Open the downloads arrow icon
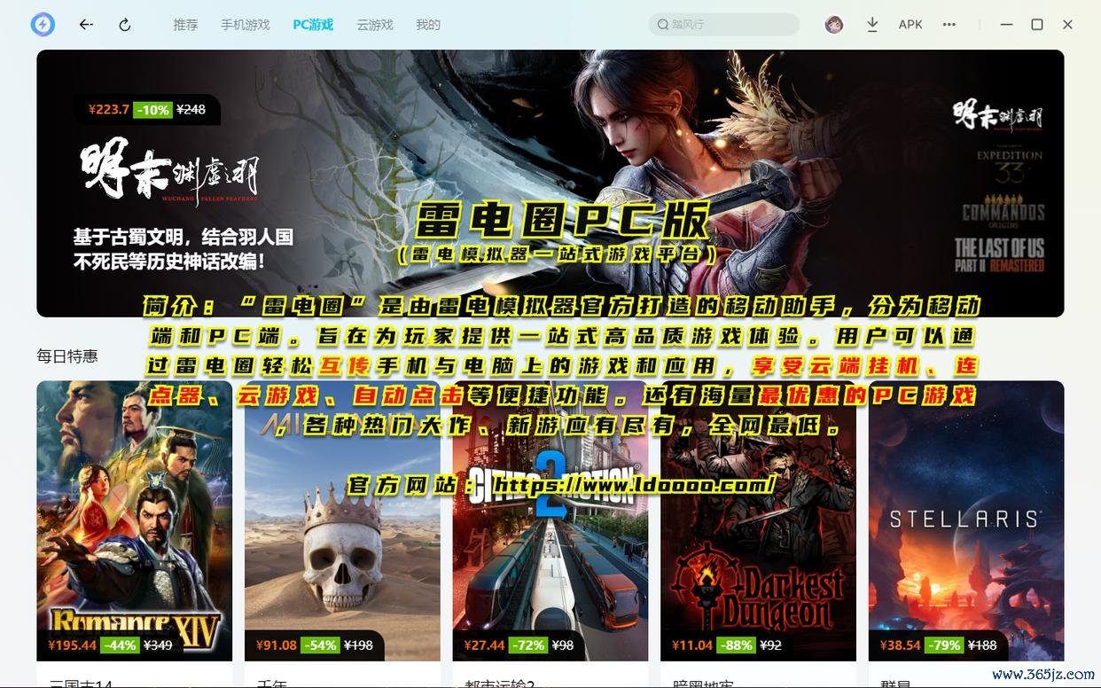This screenshot has width=1101, height=688. point(872,25)
